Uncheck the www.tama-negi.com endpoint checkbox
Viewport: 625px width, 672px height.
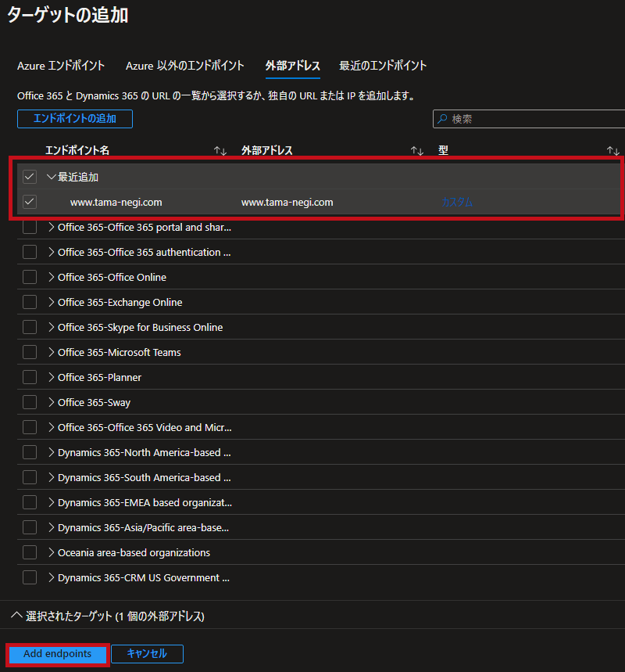pos(30,202)
